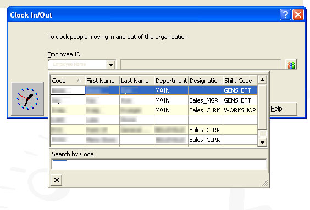The image size is (310, 210).
Task: Click in the Search by Code field
Action: tap(159, 164)
